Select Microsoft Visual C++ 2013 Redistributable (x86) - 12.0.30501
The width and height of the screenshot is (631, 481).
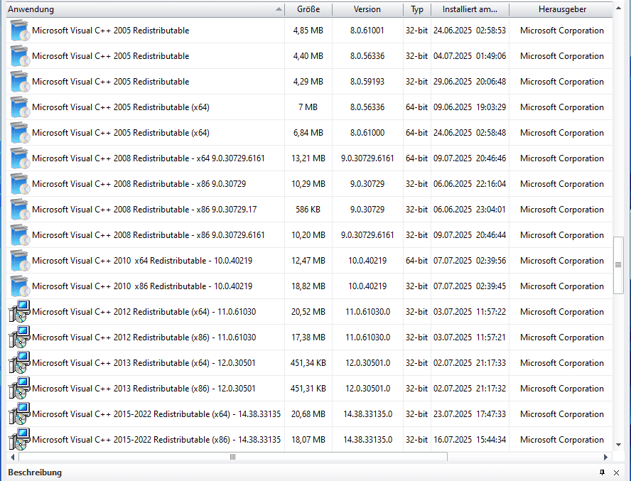[144, 389]
